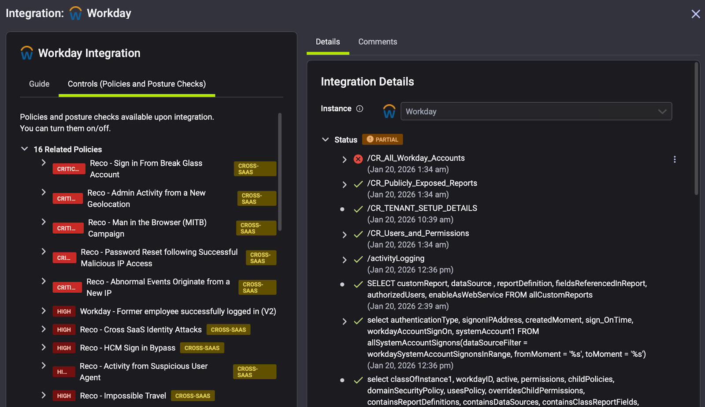Click Critical badge on Abnormal Events policy
Screen dimensions: 705x407
tap(67, 288)
